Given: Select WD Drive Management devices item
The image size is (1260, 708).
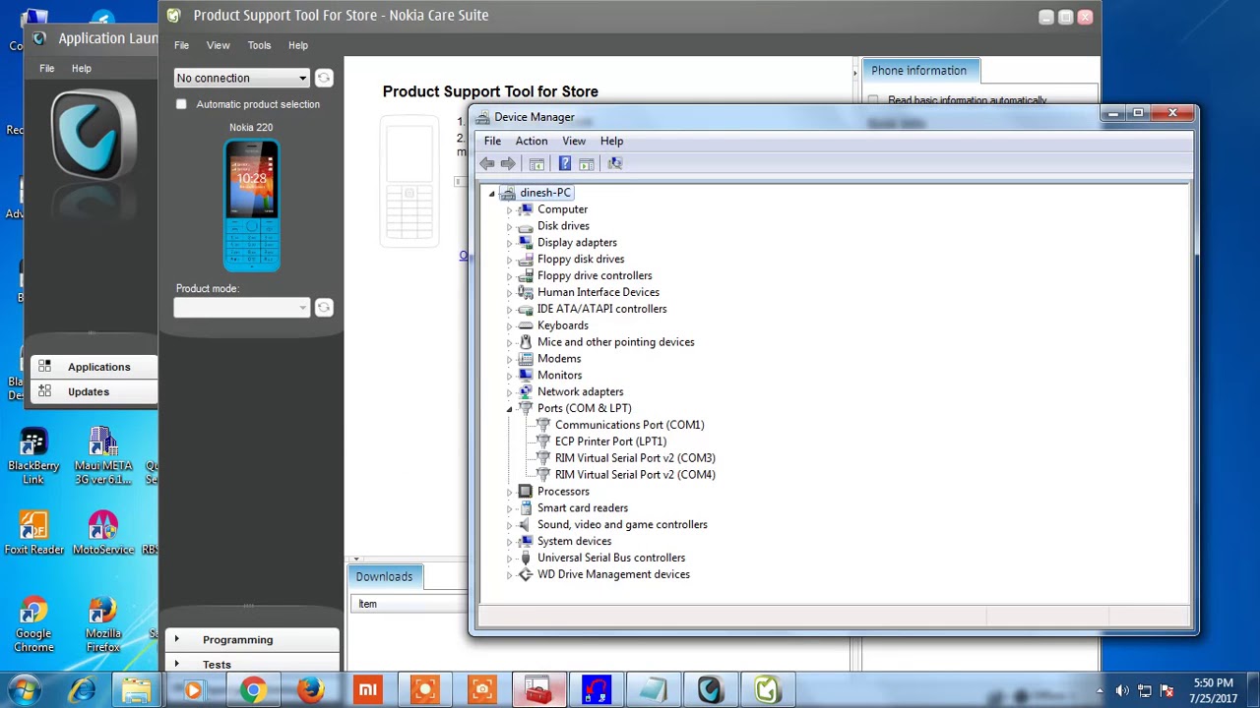Looking at the screenshot, I should click(613, 574).
